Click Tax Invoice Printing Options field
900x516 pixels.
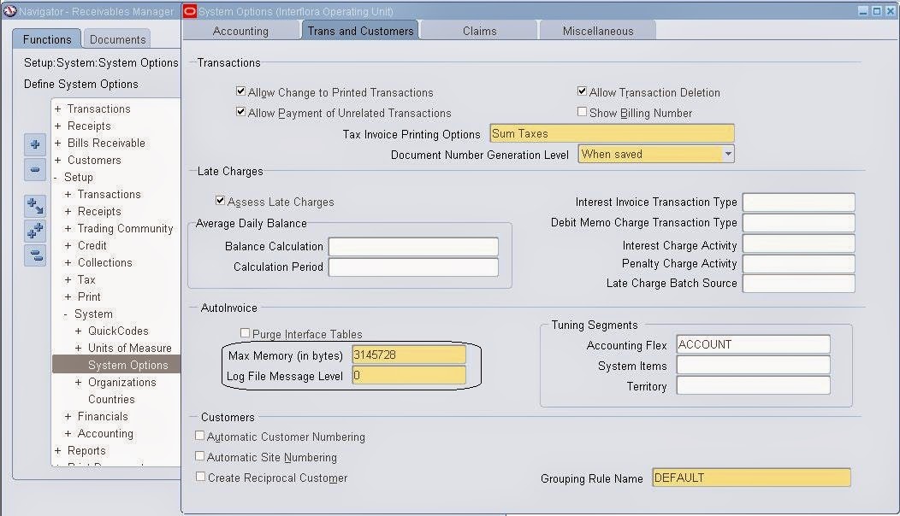point(612,133)
